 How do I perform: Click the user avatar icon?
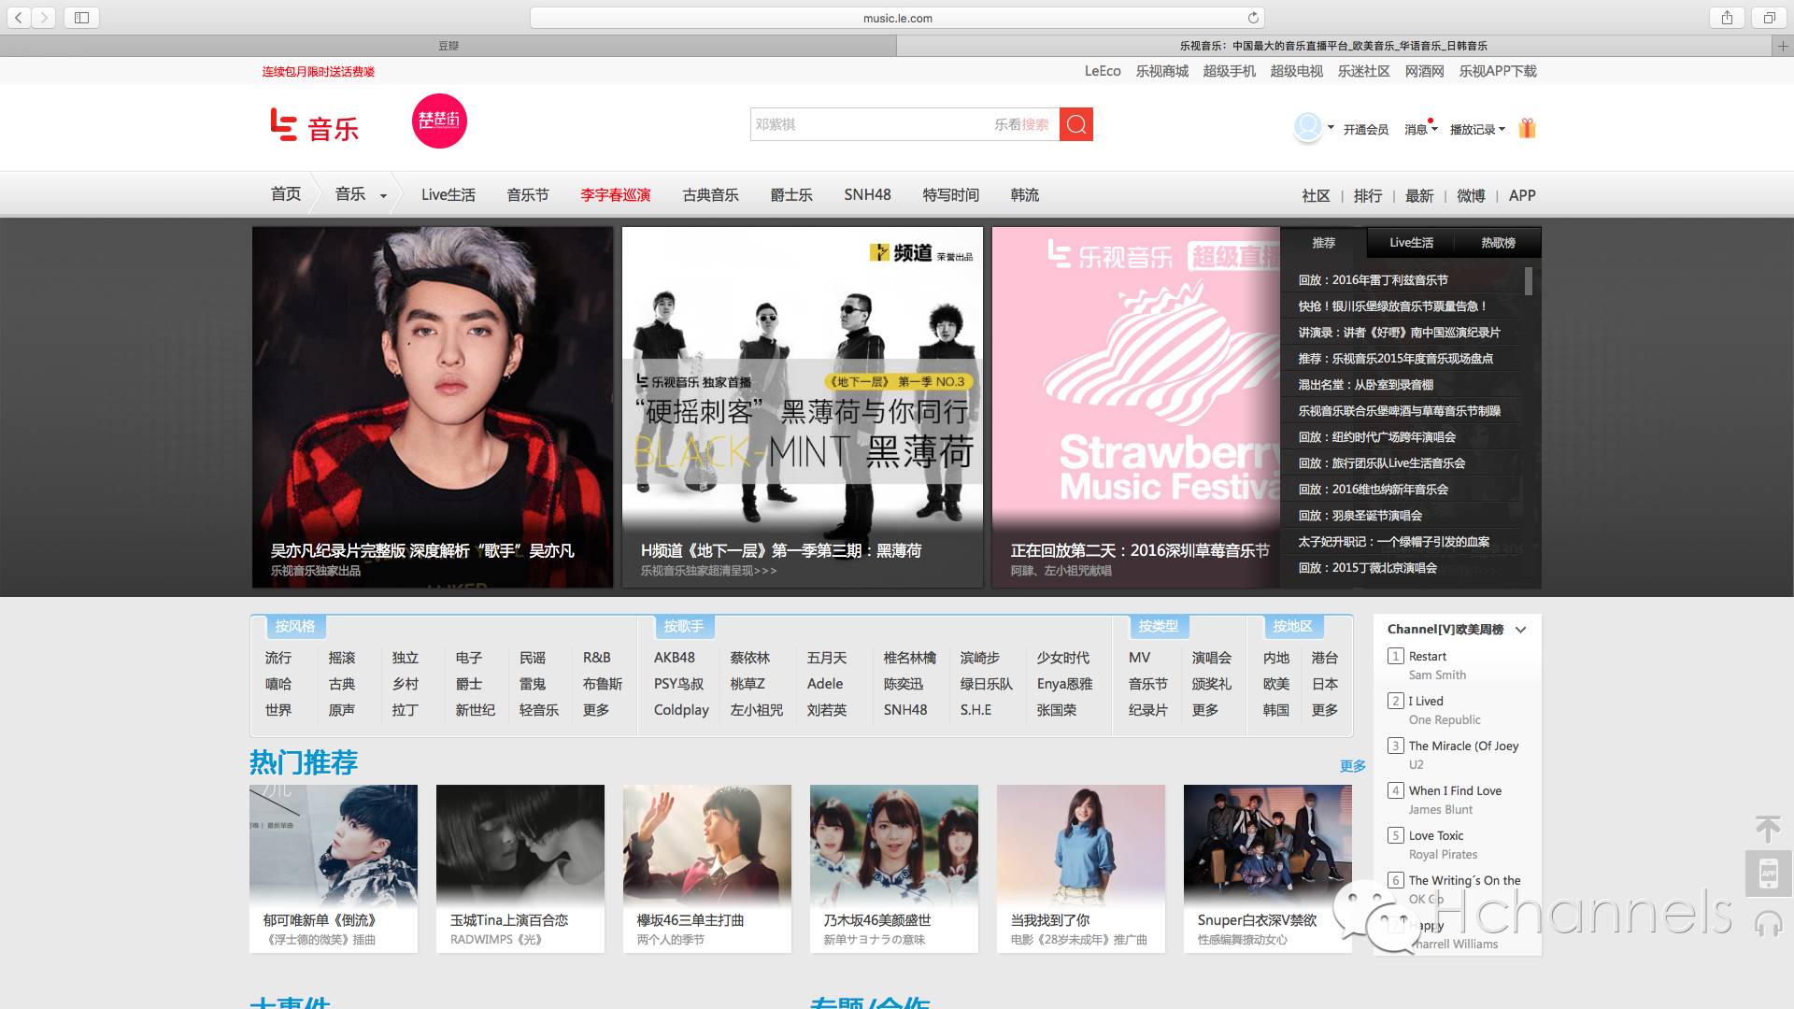pos(1308,126)
